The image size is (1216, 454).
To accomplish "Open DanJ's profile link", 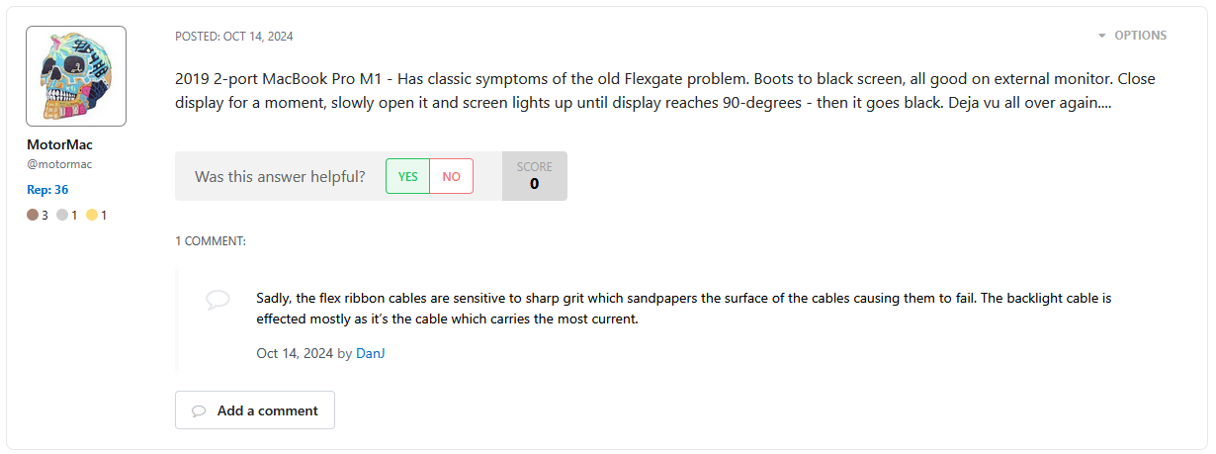I will click(370, 353).
